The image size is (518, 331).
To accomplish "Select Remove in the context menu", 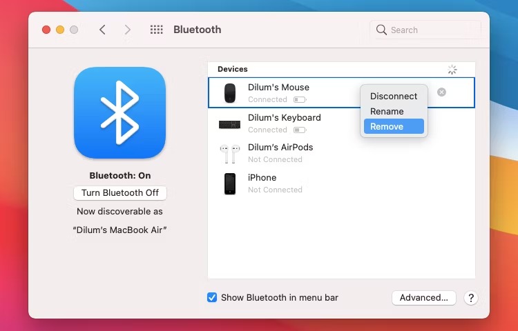I will point(387,126).
